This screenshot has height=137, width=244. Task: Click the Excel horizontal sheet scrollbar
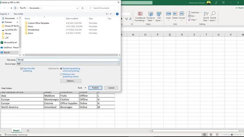[196, 131]
